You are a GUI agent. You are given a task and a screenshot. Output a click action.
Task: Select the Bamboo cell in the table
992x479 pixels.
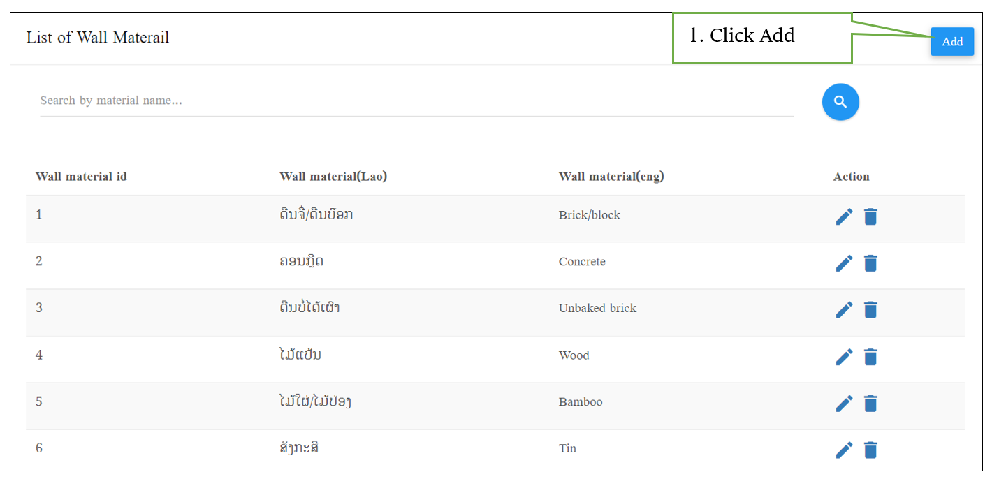pos(581,402)
